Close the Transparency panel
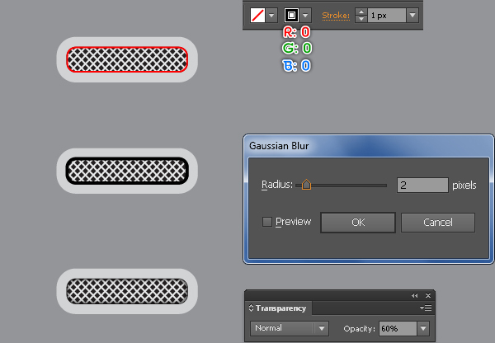Screen dimensions: 495x343 pos(428,296)
